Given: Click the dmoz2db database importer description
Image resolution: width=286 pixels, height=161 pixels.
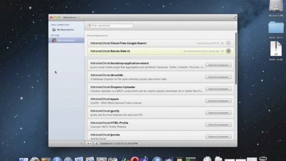Looking at the screenshot, I should pos(128,79).
